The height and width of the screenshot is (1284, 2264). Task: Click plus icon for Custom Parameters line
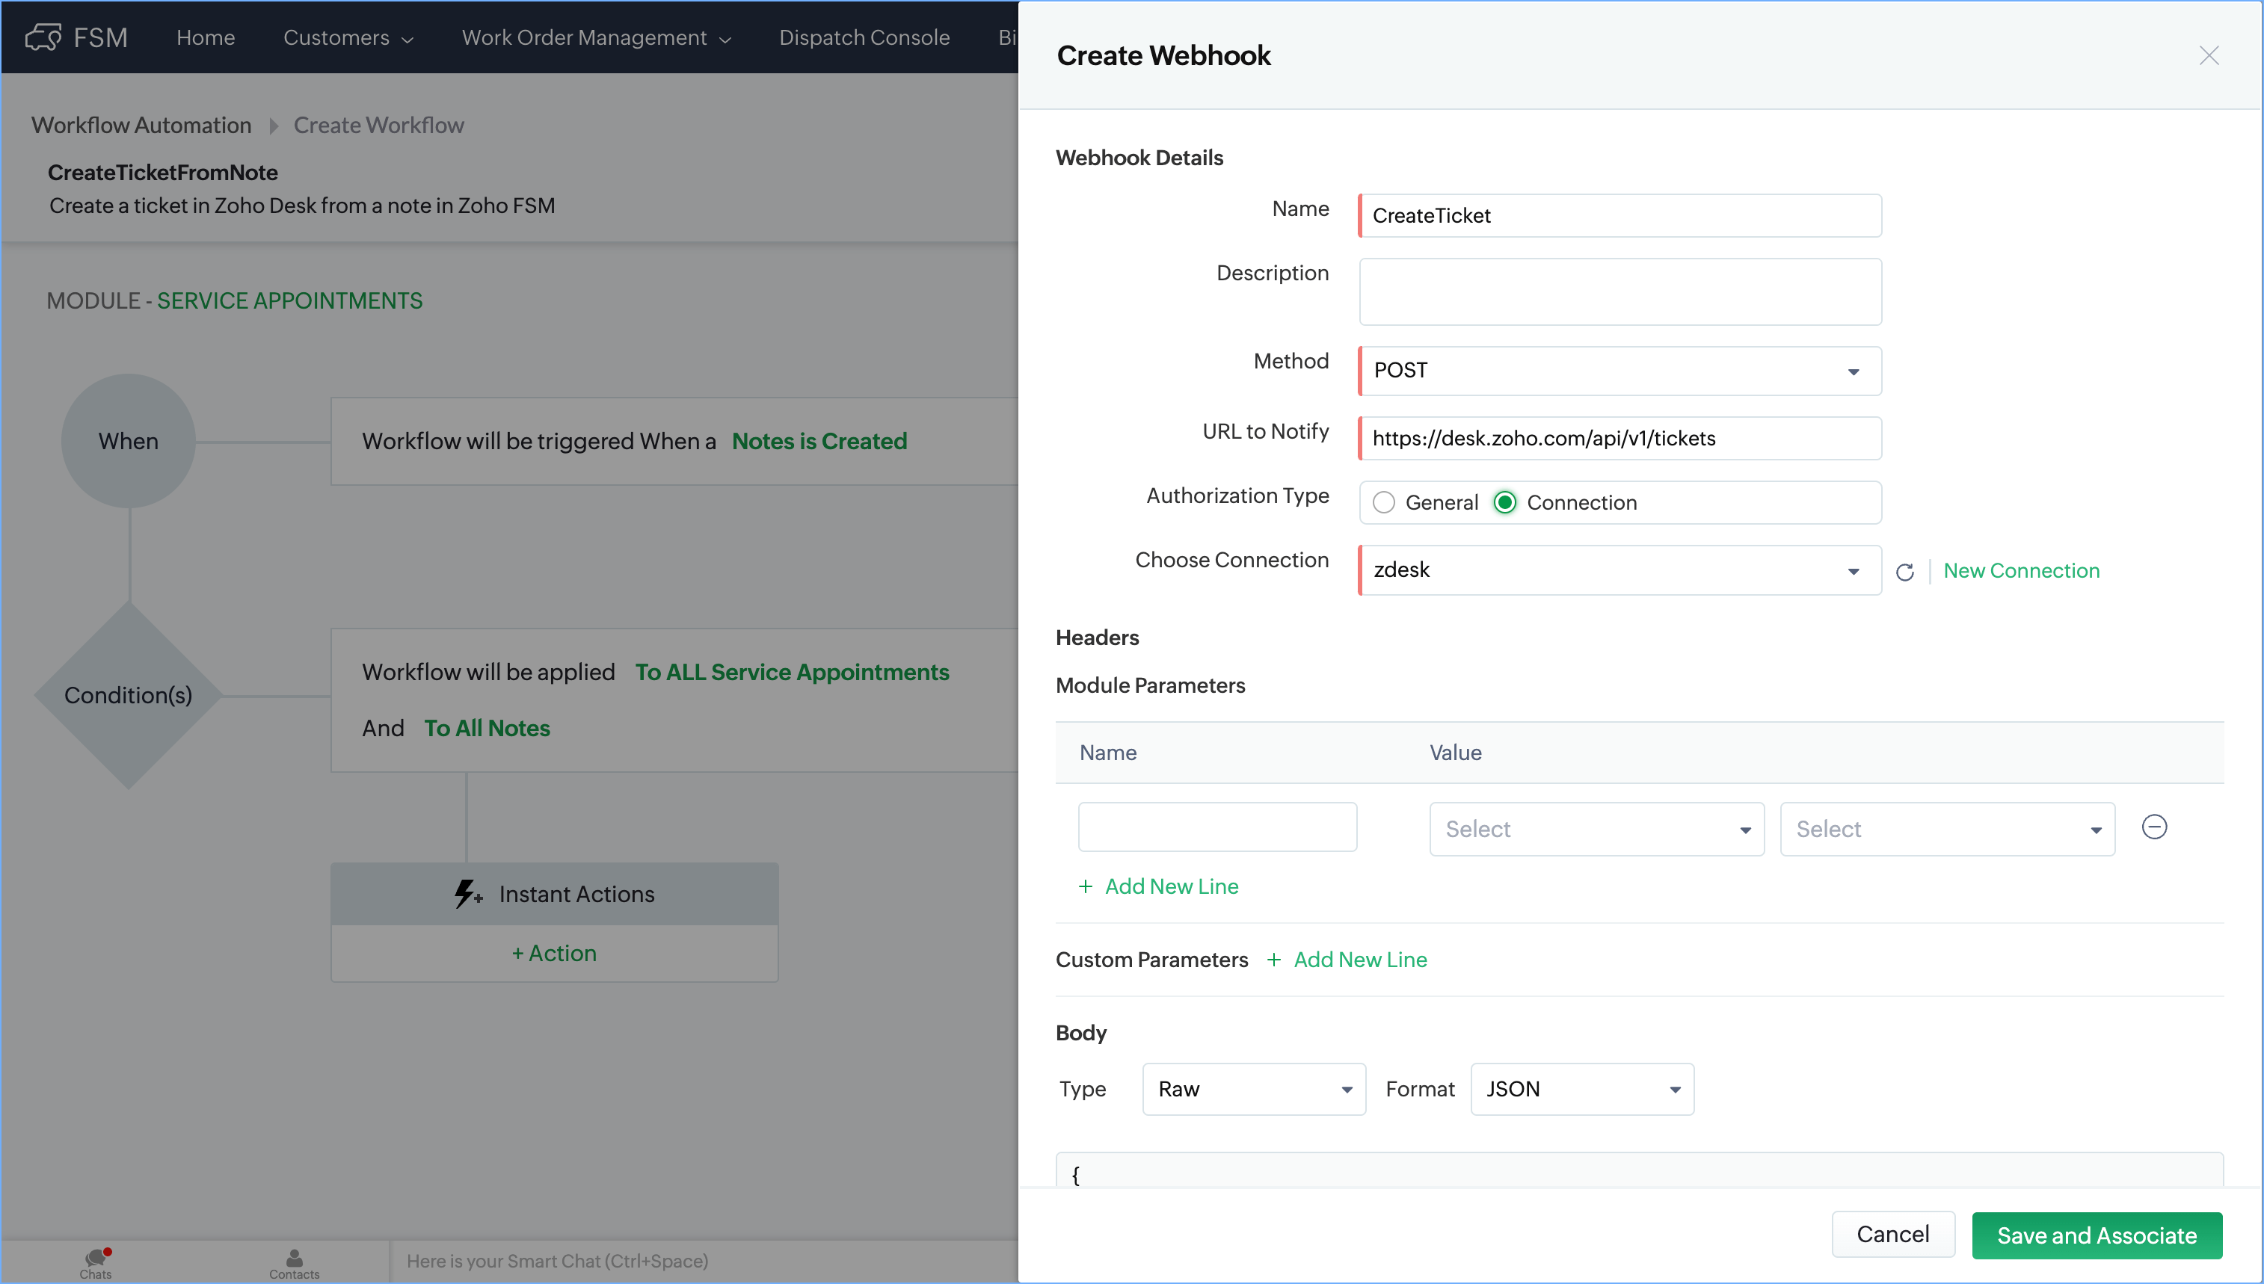click(x=1273, y=960)
